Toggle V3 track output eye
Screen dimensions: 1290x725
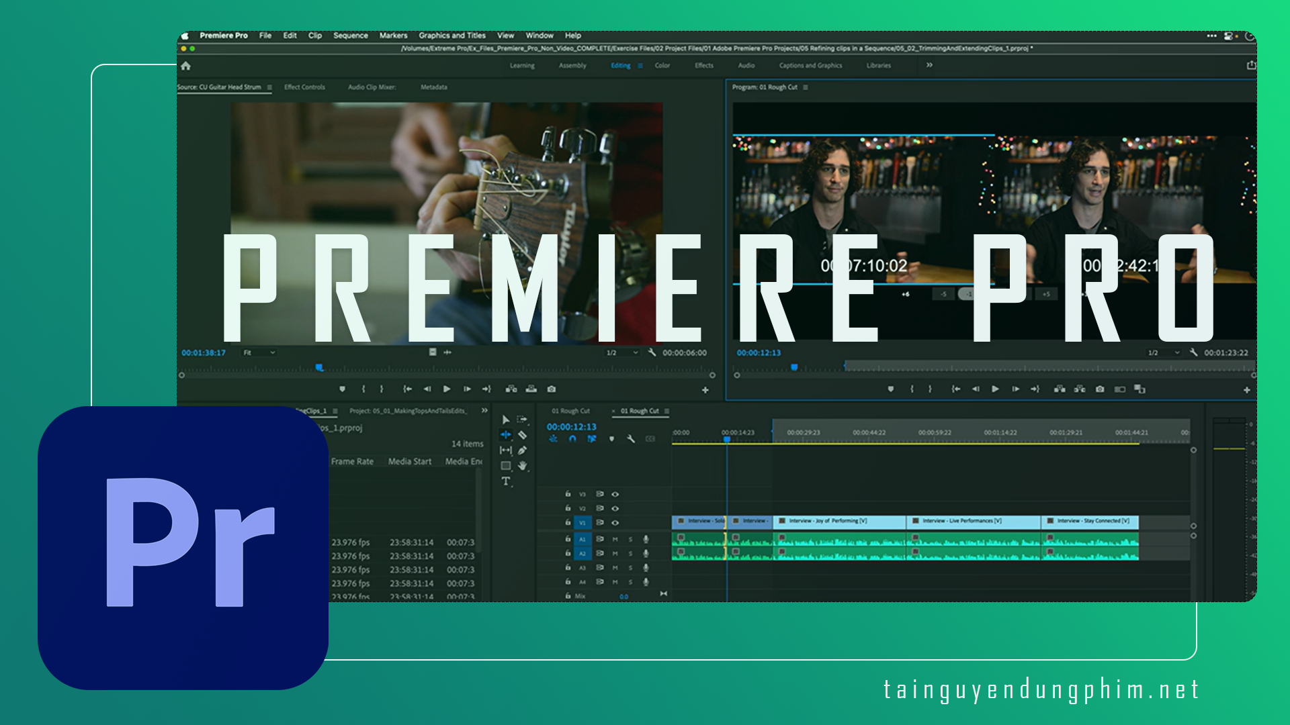point(615,494)
